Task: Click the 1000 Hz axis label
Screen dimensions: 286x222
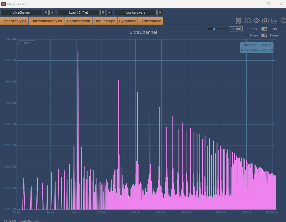Action: [x=161, y=212]
